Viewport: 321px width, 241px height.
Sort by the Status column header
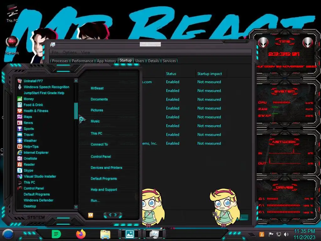click(x=171, y=73)
